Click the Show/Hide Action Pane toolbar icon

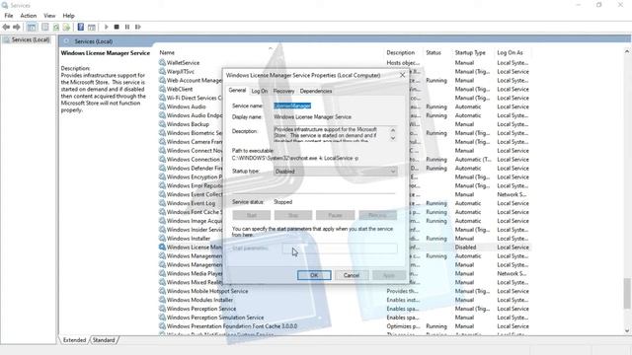(x=92, y=27)
